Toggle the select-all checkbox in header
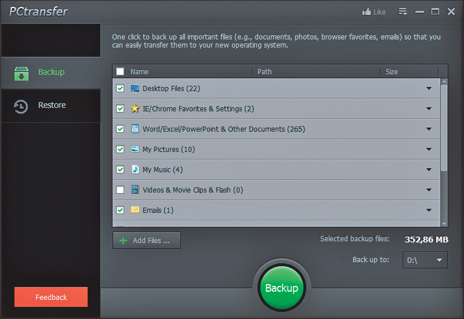Image resolution: width=464 pixels, height=319 pixels. [120, 72]
